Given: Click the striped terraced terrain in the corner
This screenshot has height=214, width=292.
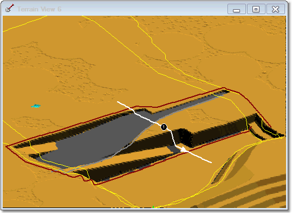Looking at the screenshot, I should (x=242, y=194).
